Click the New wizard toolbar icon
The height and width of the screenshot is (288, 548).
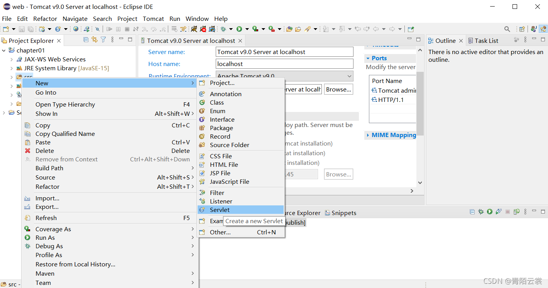tap(6, 29)
